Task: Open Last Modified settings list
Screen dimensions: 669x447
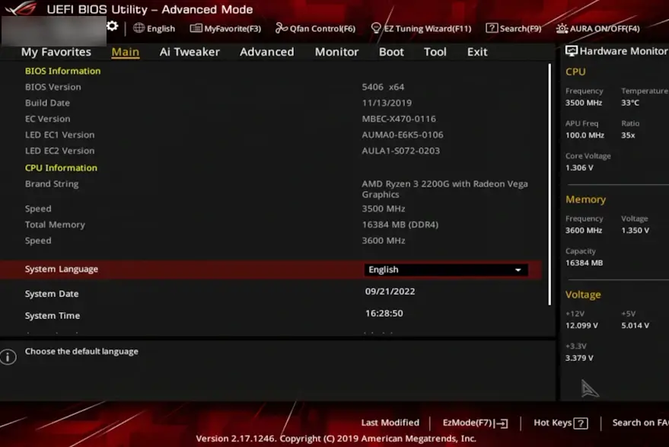Action: pos(390,423)
